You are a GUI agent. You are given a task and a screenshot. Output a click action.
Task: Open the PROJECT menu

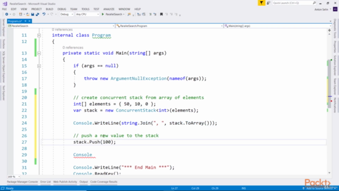(x=37, y=9)
